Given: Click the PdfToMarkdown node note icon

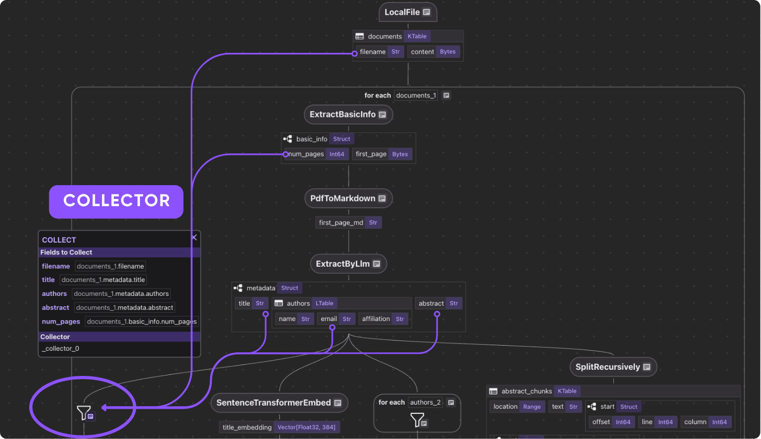Looking at the screenshot, I should point(382,198).
